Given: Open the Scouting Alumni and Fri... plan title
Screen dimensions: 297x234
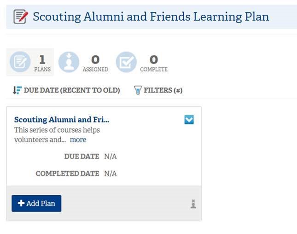Looking at the screenshot, I should [62, 120].
